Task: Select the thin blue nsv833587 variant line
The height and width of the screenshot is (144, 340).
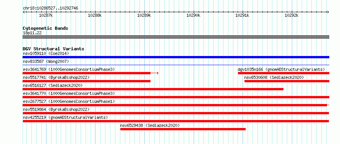Action: pos(176,65)
